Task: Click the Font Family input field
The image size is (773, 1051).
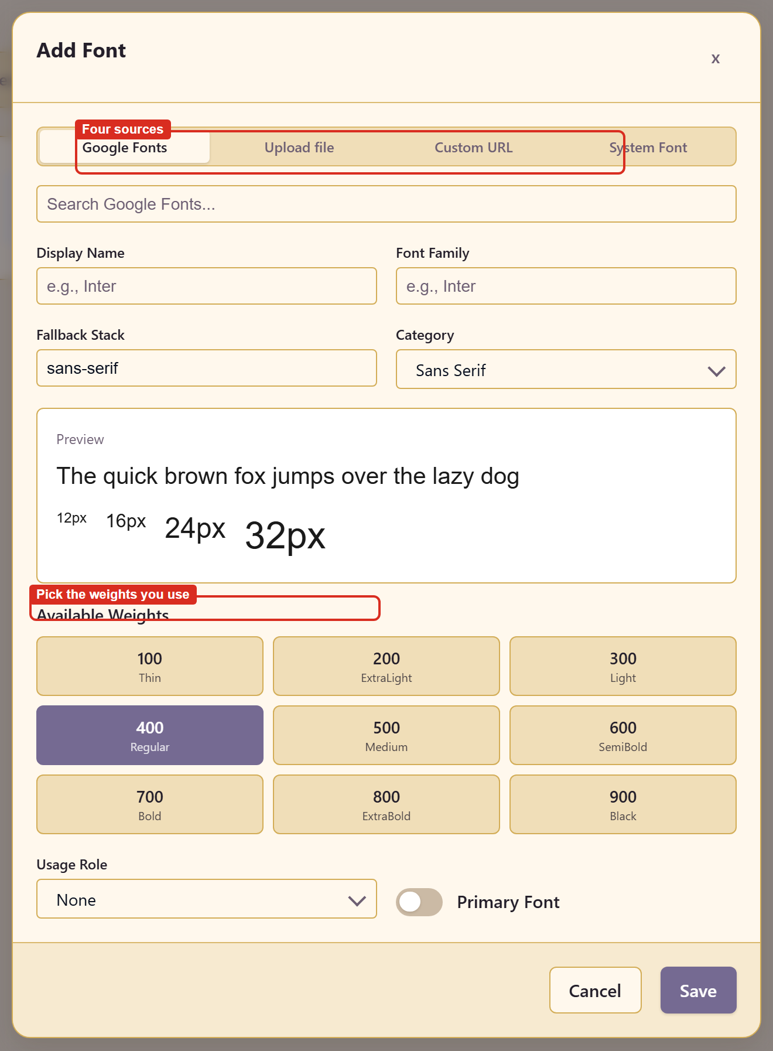Action: tap(566, 286)
